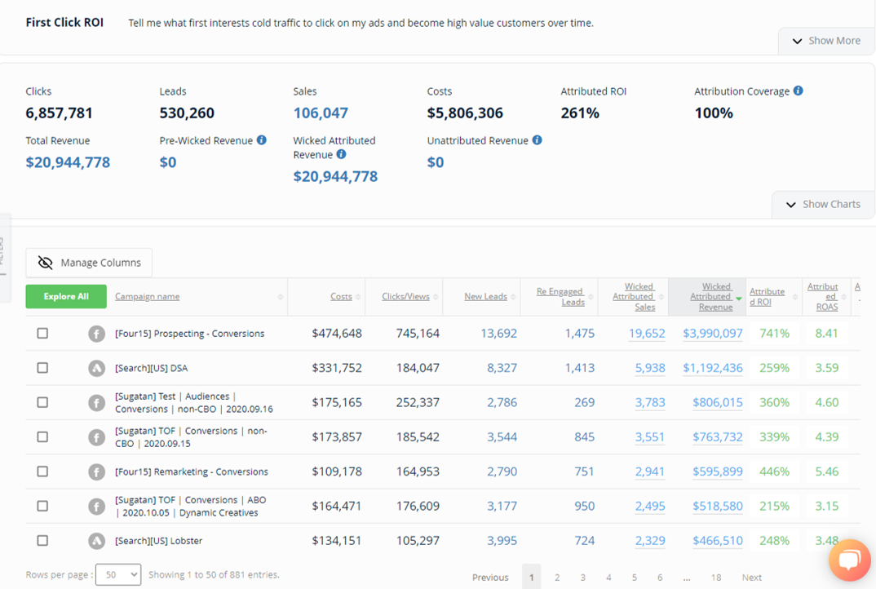
Task: Click the info icon next to Attribution Coverage
Action: tap(796, 91)
